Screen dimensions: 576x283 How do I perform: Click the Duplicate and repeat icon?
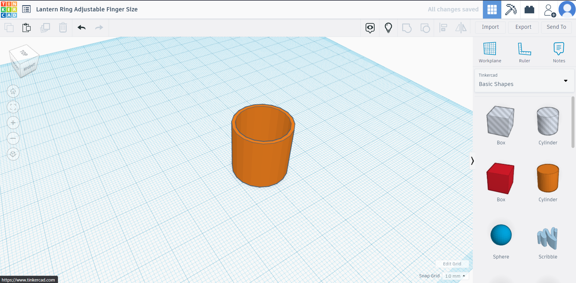45,28
